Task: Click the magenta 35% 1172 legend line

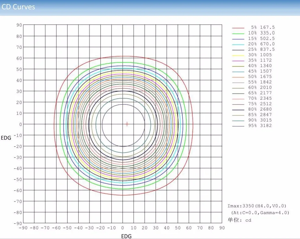Action: click(x=238, y=61)
